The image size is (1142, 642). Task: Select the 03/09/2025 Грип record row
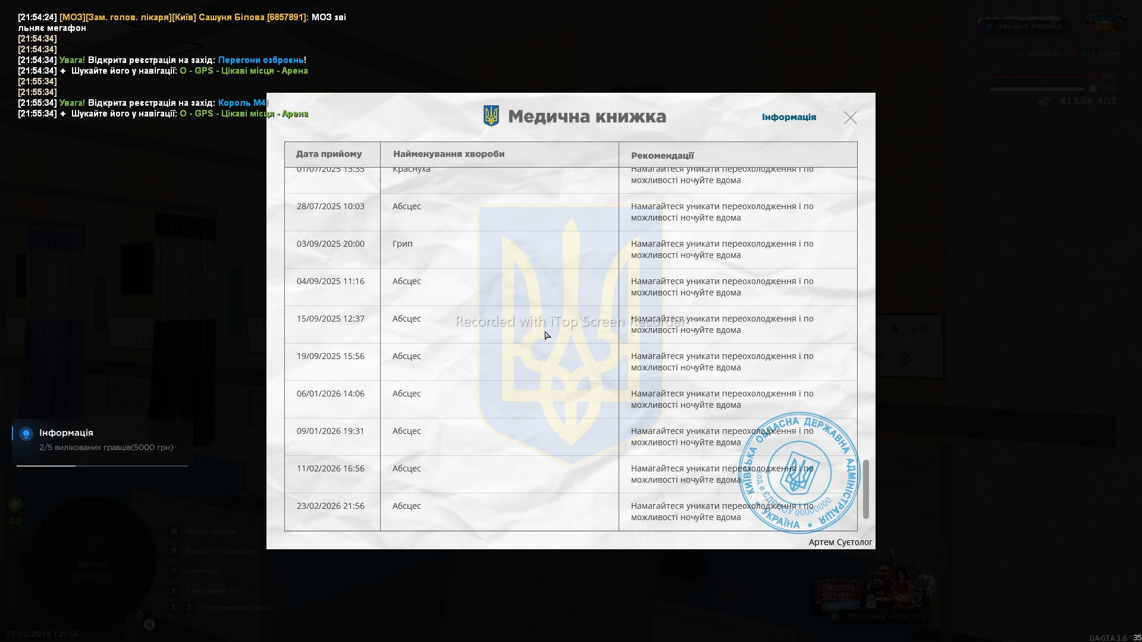402,244
